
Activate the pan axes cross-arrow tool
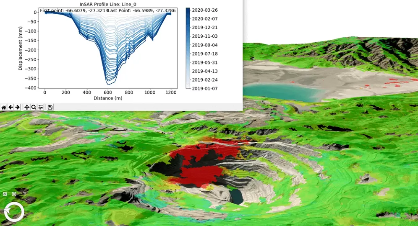(x=27, y=107)
